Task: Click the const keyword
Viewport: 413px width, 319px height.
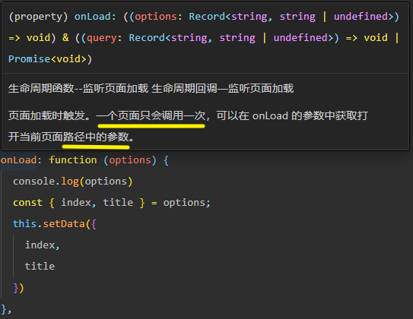Action: [27, 203]
